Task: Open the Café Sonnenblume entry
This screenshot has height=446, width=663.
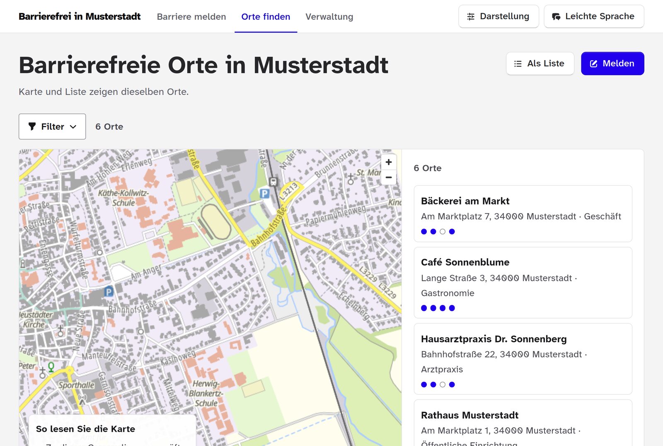Action: click(x=523, y=283)
